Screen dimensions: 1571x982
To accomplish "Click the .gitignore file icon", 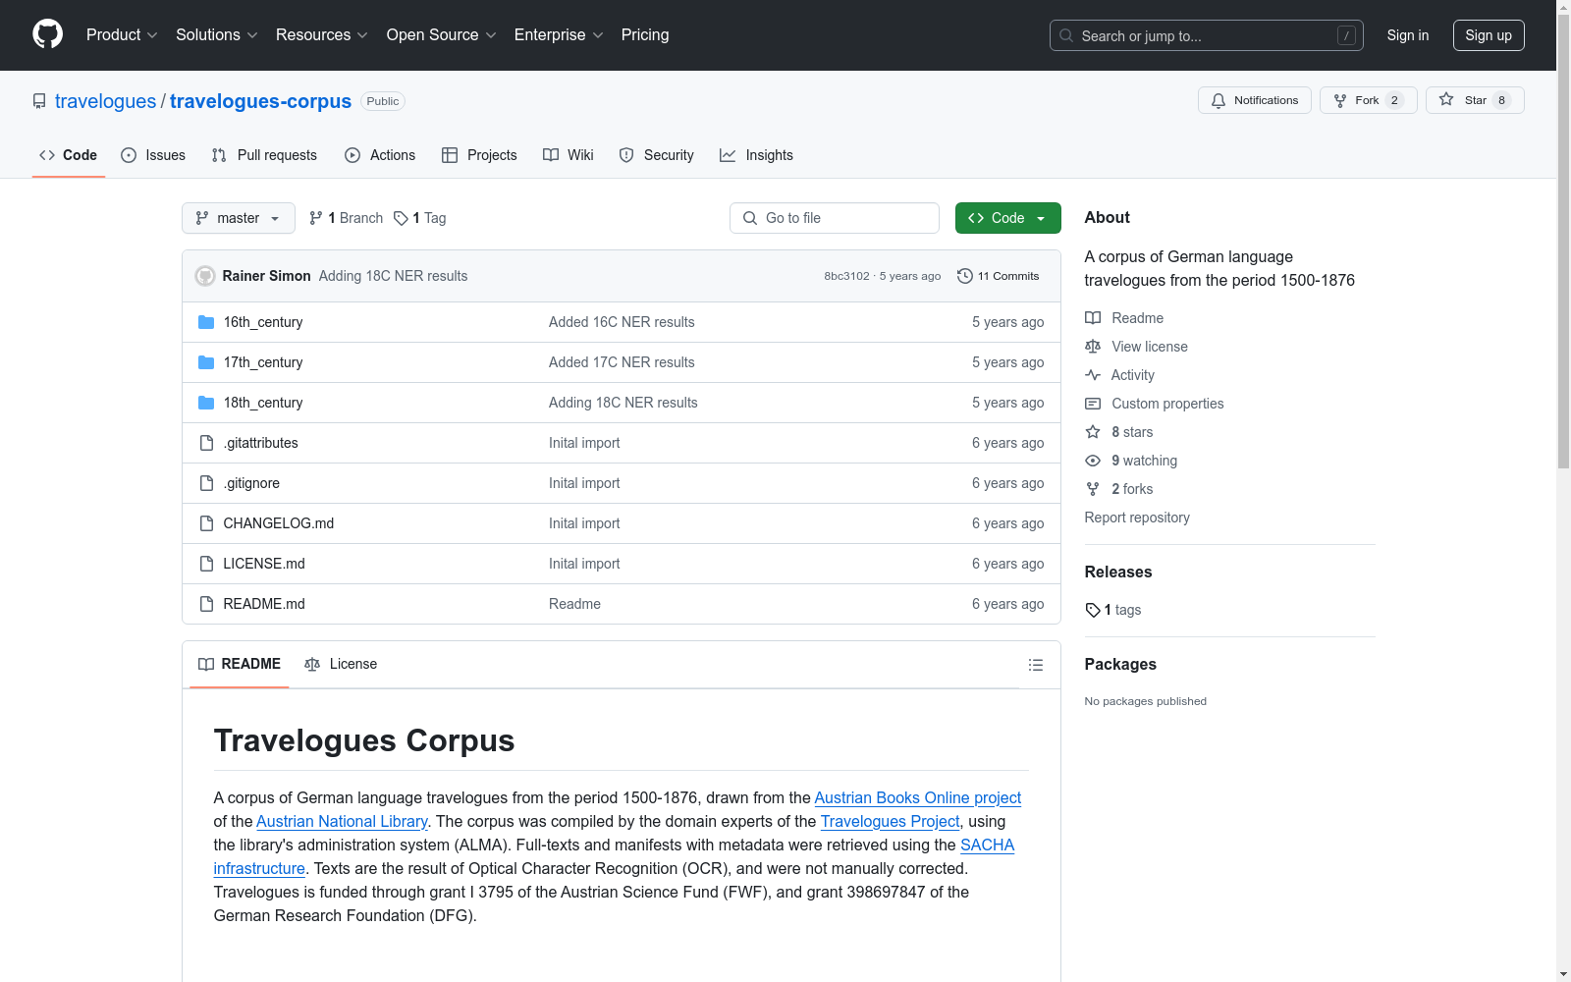I will (206, 483).
